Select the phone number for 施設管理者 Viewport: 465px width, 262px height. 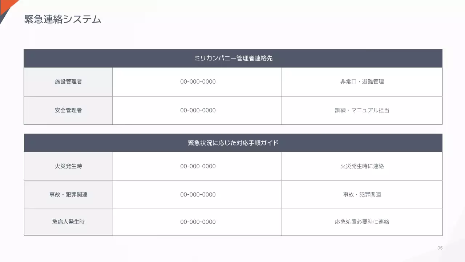(198, 82)
